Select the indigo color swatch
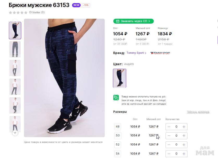 pos(120,78)
